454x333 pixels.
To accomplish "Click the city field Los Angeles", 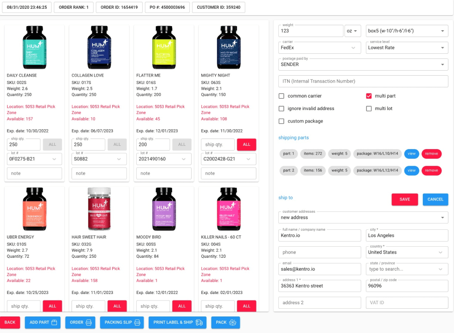I will (407, 235).
